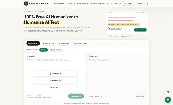Image resolution: width=173 pixels, height=105 pixels.
Task: Open Grammar Checker in the top navigation
Action: 97,3
